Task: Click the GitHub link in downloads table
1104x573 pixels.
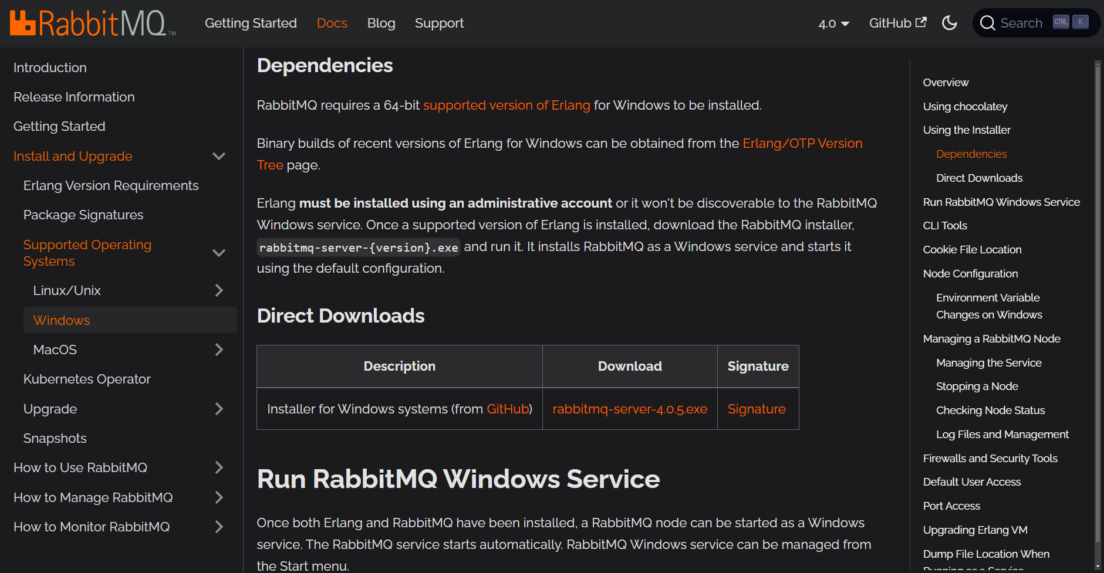Action: coord(508,409)
